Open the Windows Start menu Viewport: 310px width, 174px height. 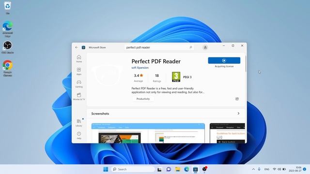[106, 169]
